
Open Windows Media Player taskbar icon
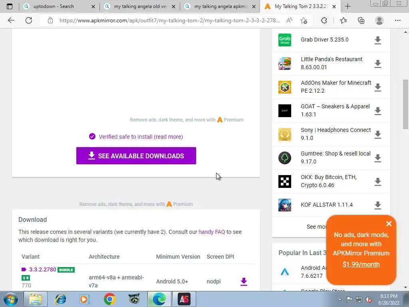point(85,299)
